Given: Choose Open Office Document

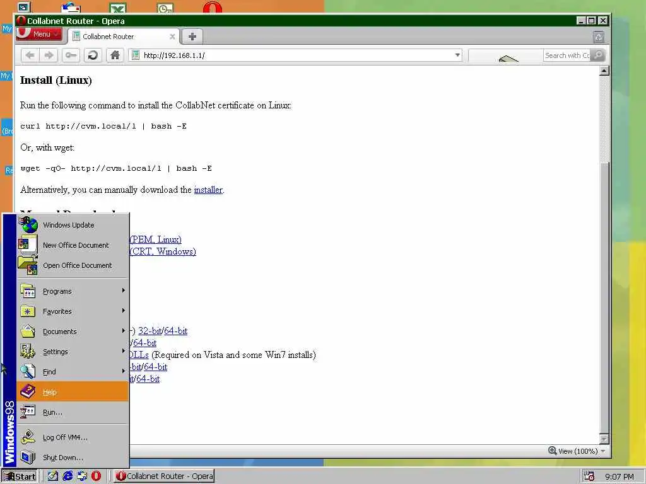Looking at the screenshot, I should 73,265.
